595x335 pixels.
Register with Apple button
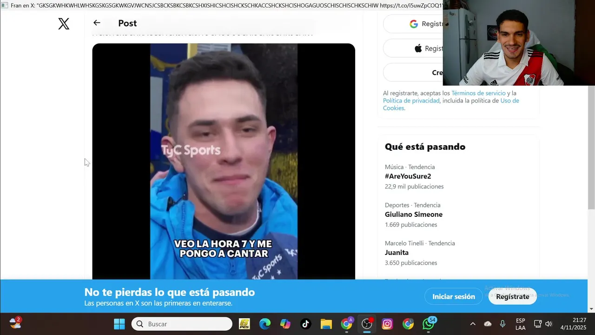(413, 48)
